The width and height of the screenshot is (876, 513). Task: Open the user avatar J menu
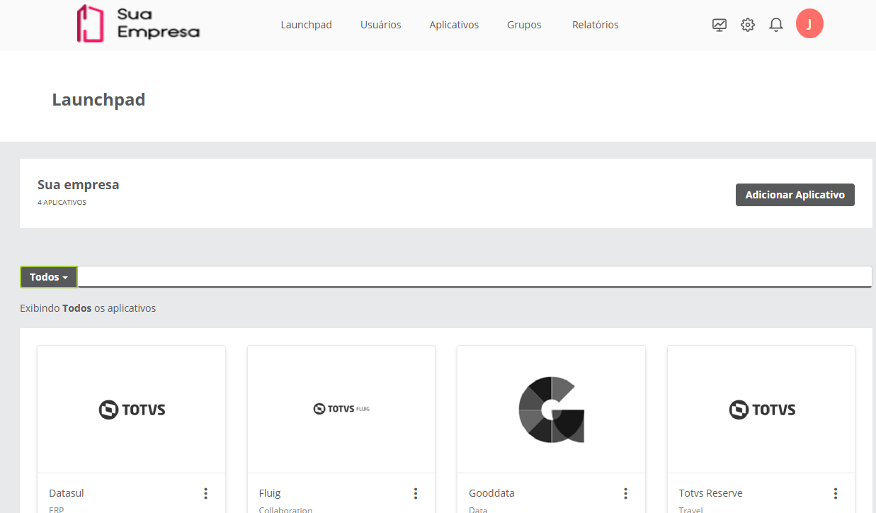(809, 24)
